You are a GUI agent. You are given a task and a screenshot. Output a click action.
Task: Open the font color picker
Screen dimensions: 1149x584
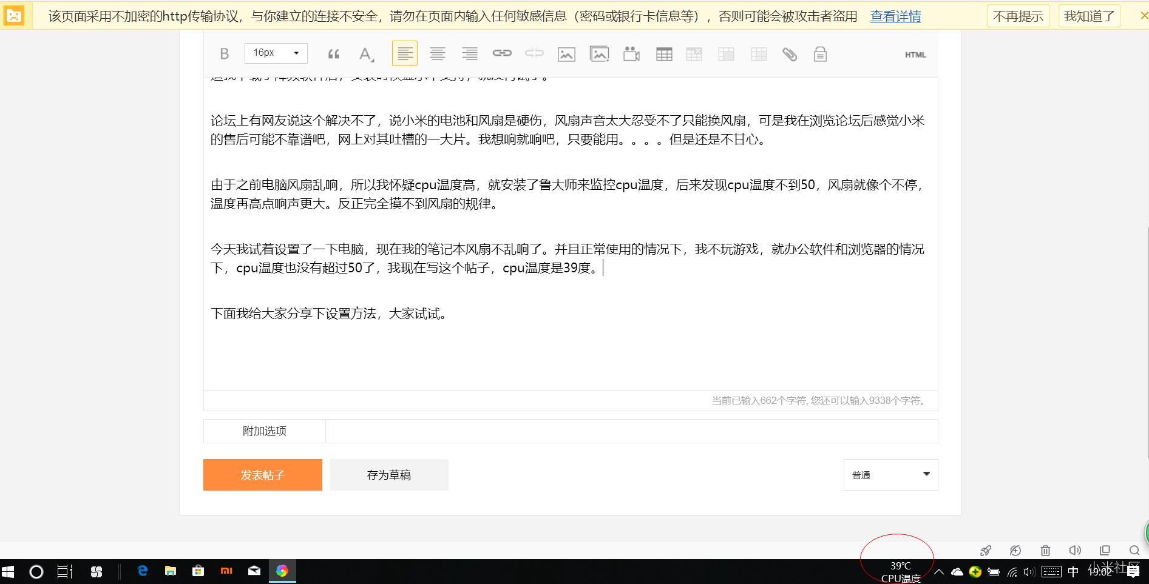click(x=366, y=54)
